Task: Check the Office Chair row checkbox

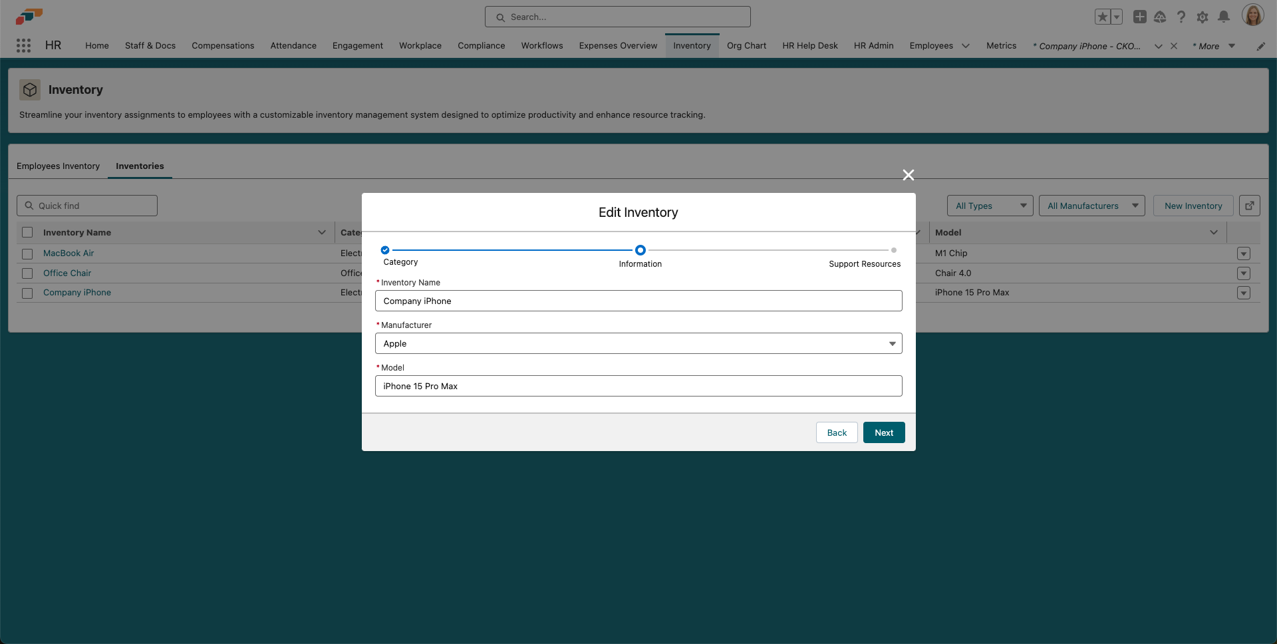Action: pos(27,273)
